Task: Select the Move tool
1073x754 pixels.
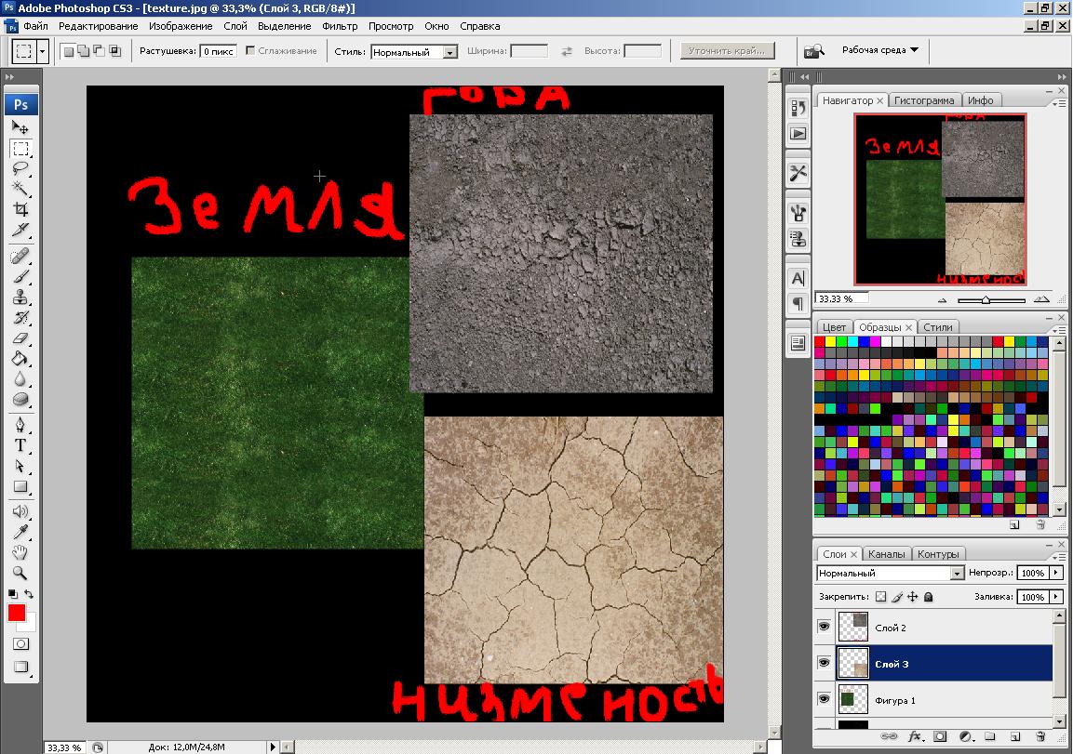Action: pos(20,126)
